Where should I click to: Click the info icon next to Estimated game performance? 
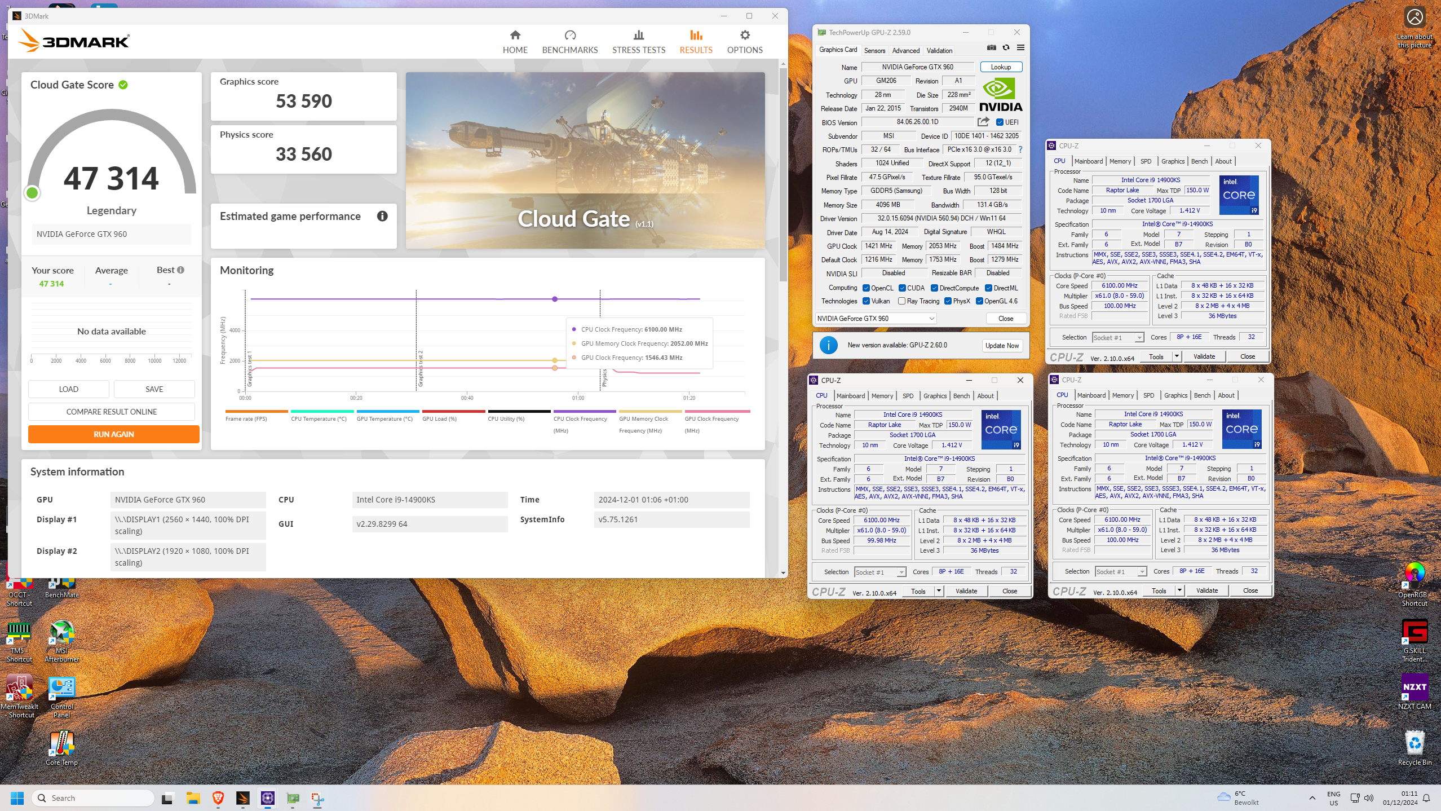click(382, 216)
